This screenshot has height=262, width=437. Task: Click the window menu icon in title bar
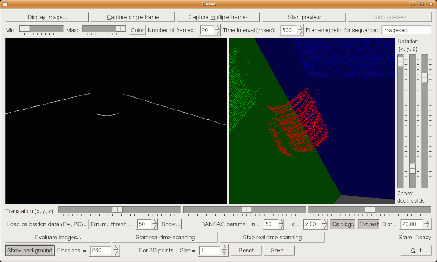pyautogui.click(x=5, y=4)
